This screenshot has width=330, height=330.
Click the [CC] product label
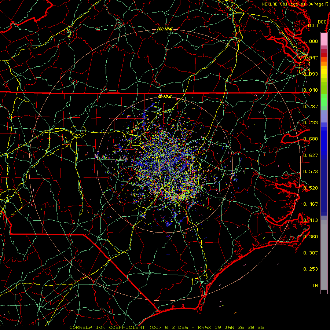(313, 25)
